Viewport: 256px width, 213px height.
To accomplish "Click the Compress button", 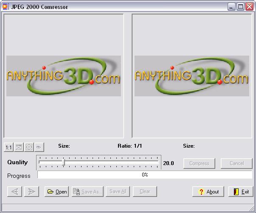I will [199, 163].
